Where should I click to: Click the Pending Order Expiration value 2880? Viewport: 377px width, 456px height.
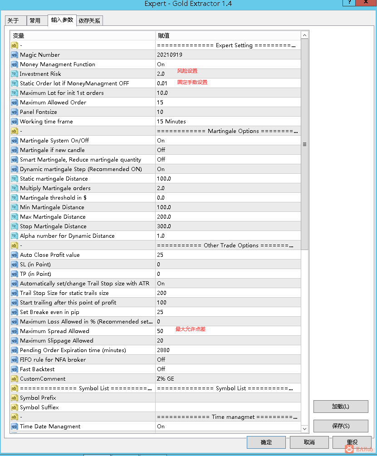click(163, 350)
